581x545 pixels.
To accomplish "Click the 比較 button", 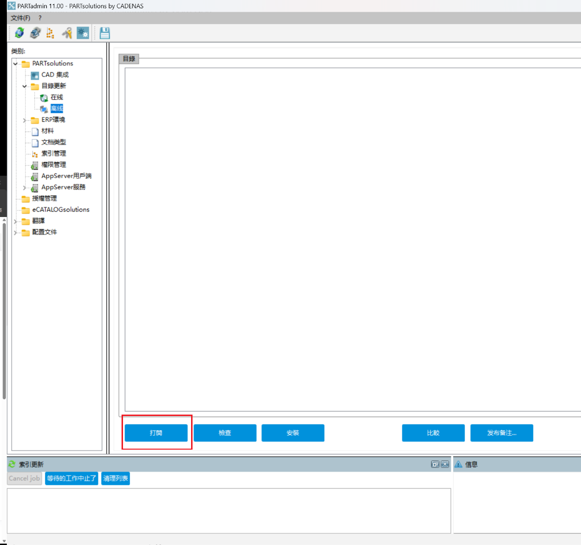I will pyautogui.click(x=433, y=433).
